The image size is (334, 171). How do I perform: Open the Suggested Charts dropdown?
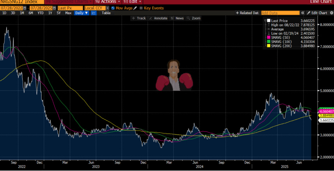point(69,2)
